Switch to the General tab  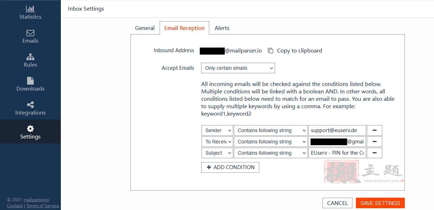(145, 28)
